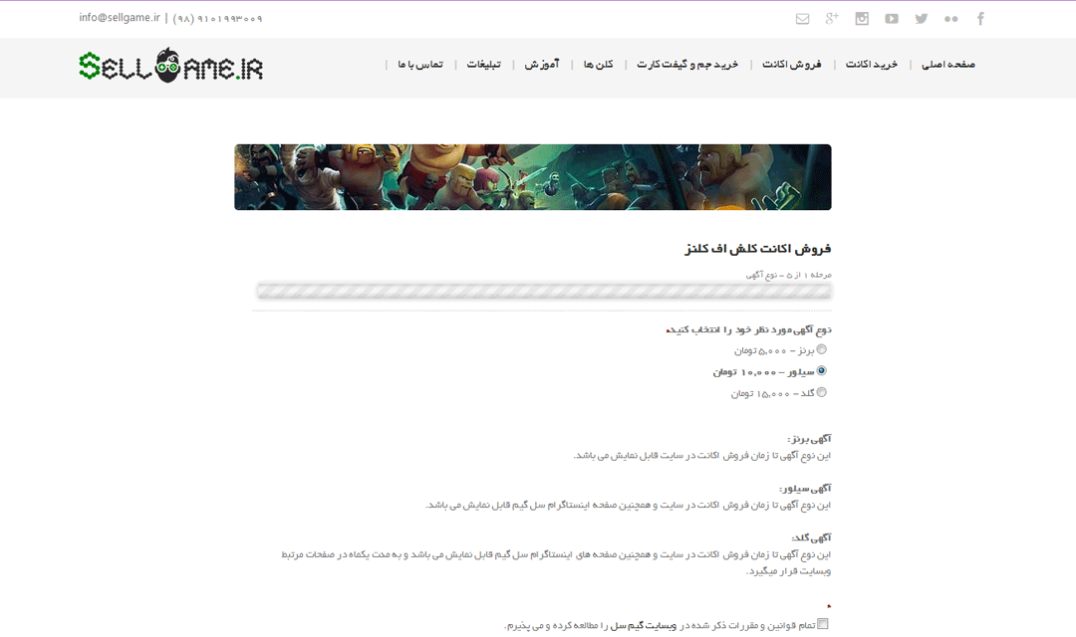
Task: Open آموزش menu item
Action: tap(542, 65)
